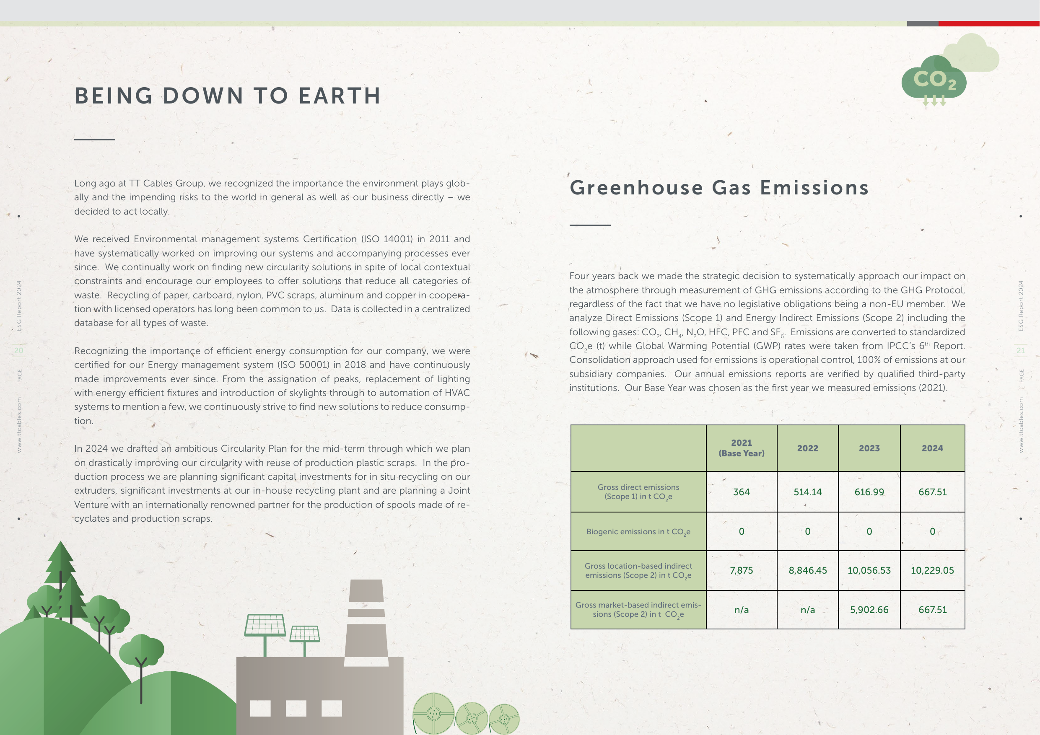Click the market-based 2024 value "667.51"
The height and width of the screenshot is (735, 1040).
(932, 610)
